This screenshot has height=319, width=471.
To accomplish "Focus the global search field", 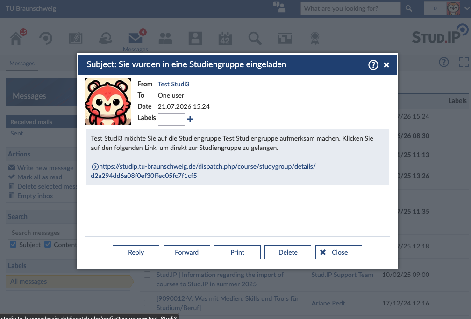I will click(x=350, y=8).
